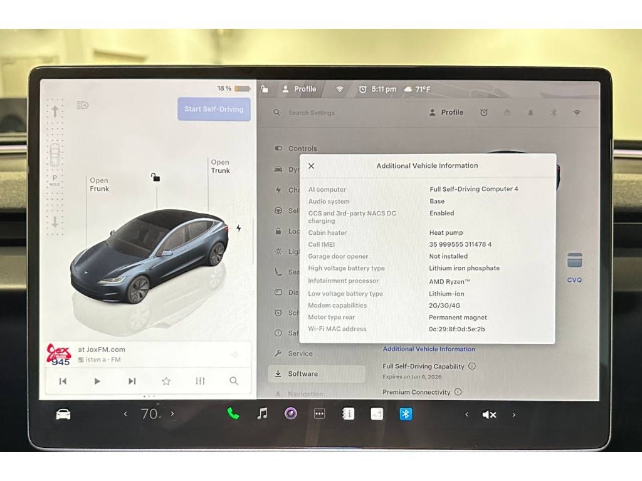The image size is (642, 481).
Task: Open the release notes info icon
Action: (348, 414)
